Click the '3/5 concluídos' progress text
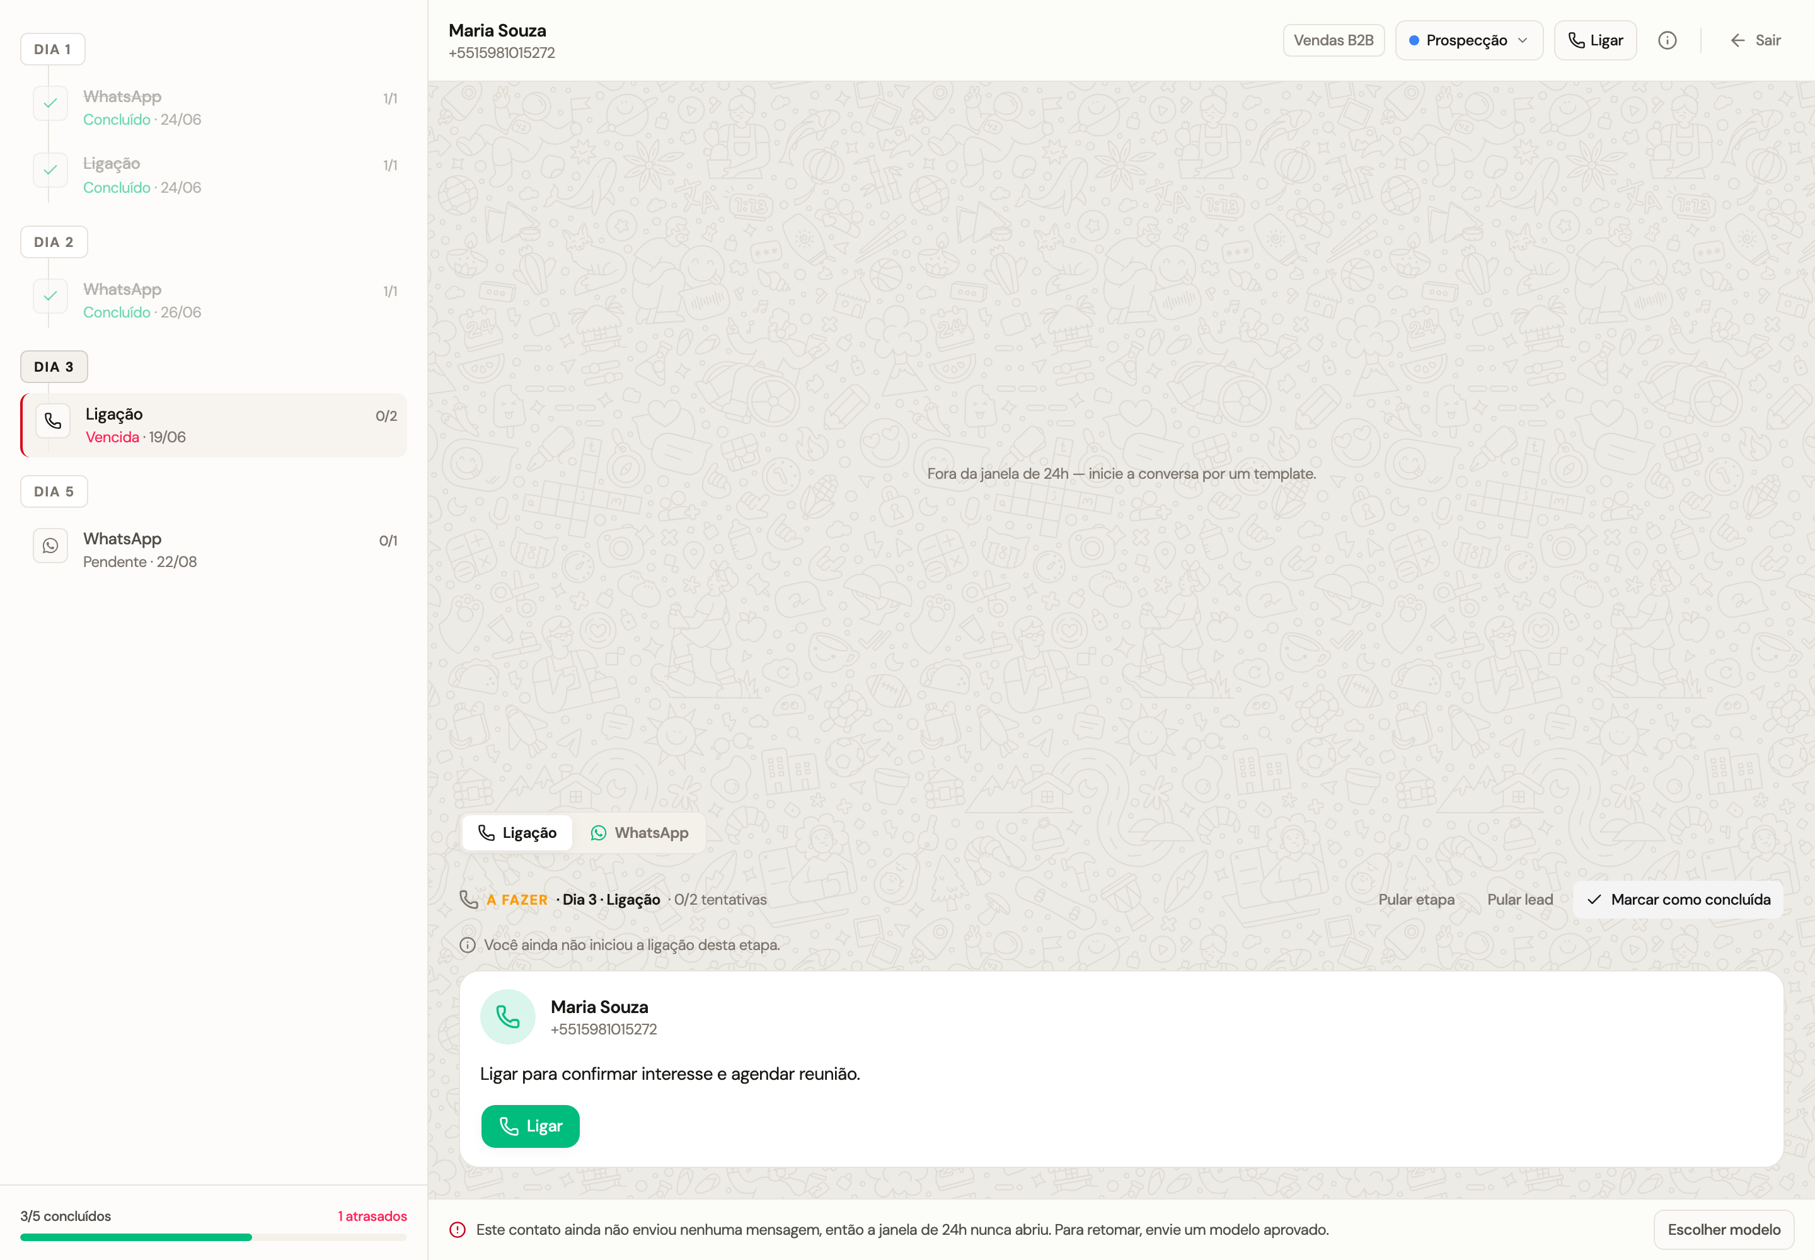 click(x=66, y=1216)
